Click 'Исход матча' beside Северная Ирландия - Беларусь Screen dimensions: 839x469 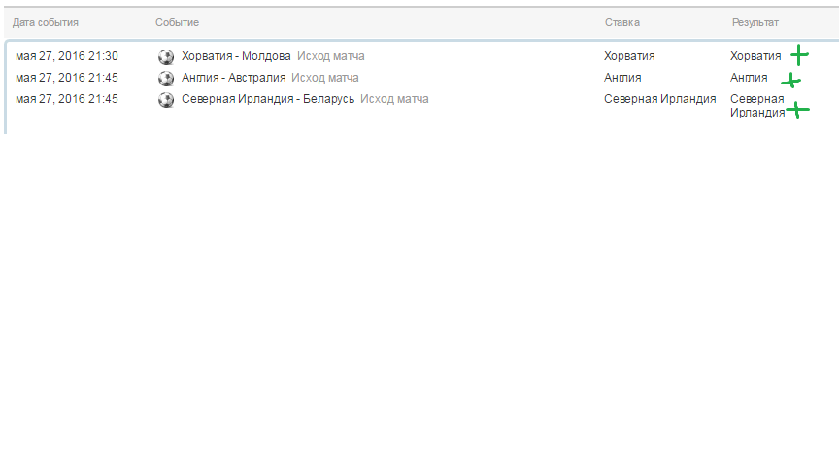click(394, 99)
